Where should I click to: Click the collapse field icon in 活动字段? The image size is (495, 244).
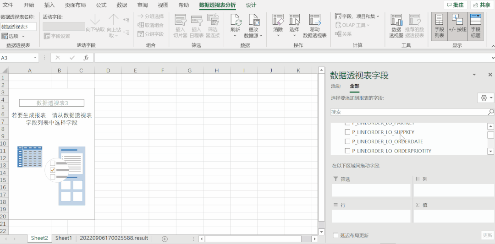(126, 32)
